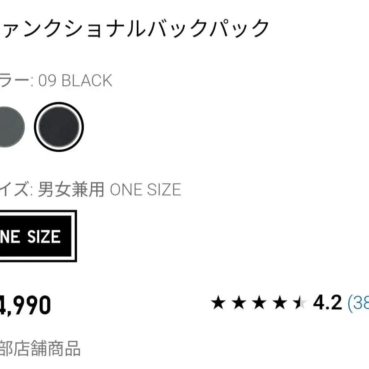Click the fourth rating star
The height and width of the screenshot is (369, 369).
tap(280, 303)
